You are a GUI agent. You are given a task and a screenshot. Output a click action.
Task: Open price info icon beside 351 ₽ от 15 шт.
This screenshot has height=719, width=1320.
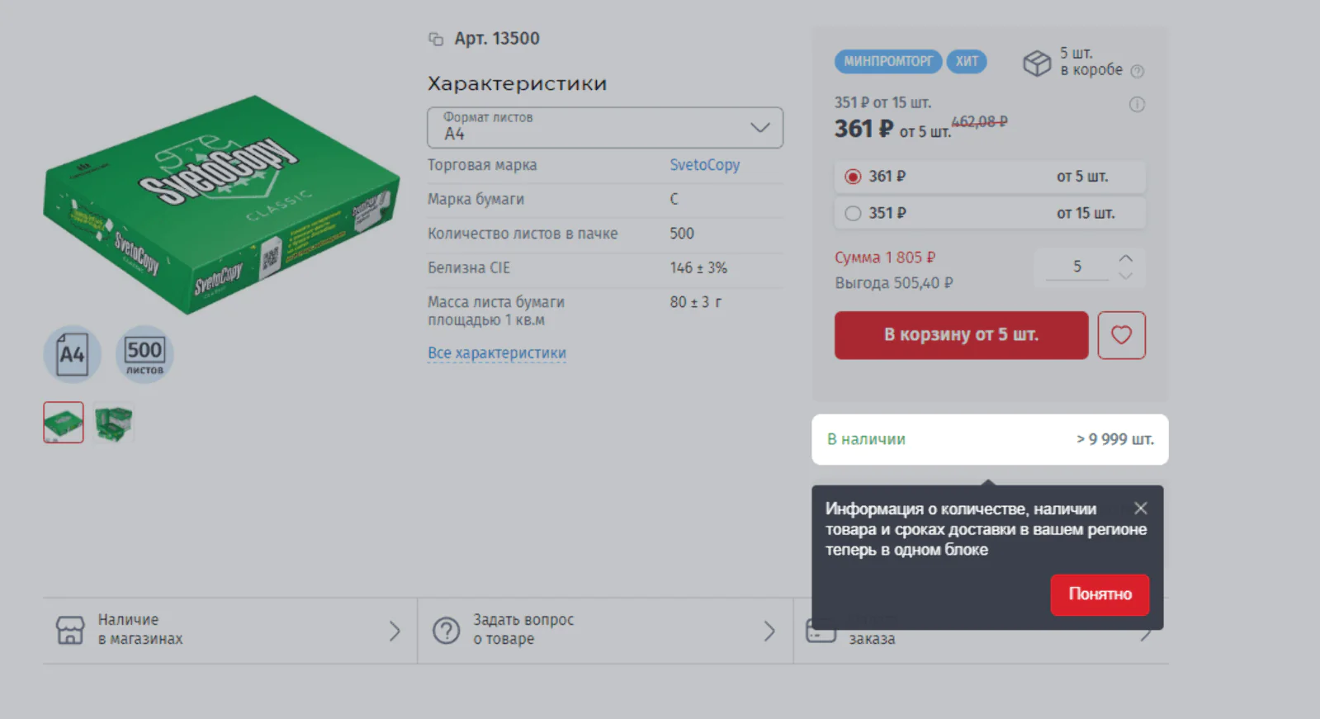tap(1137, 105)
